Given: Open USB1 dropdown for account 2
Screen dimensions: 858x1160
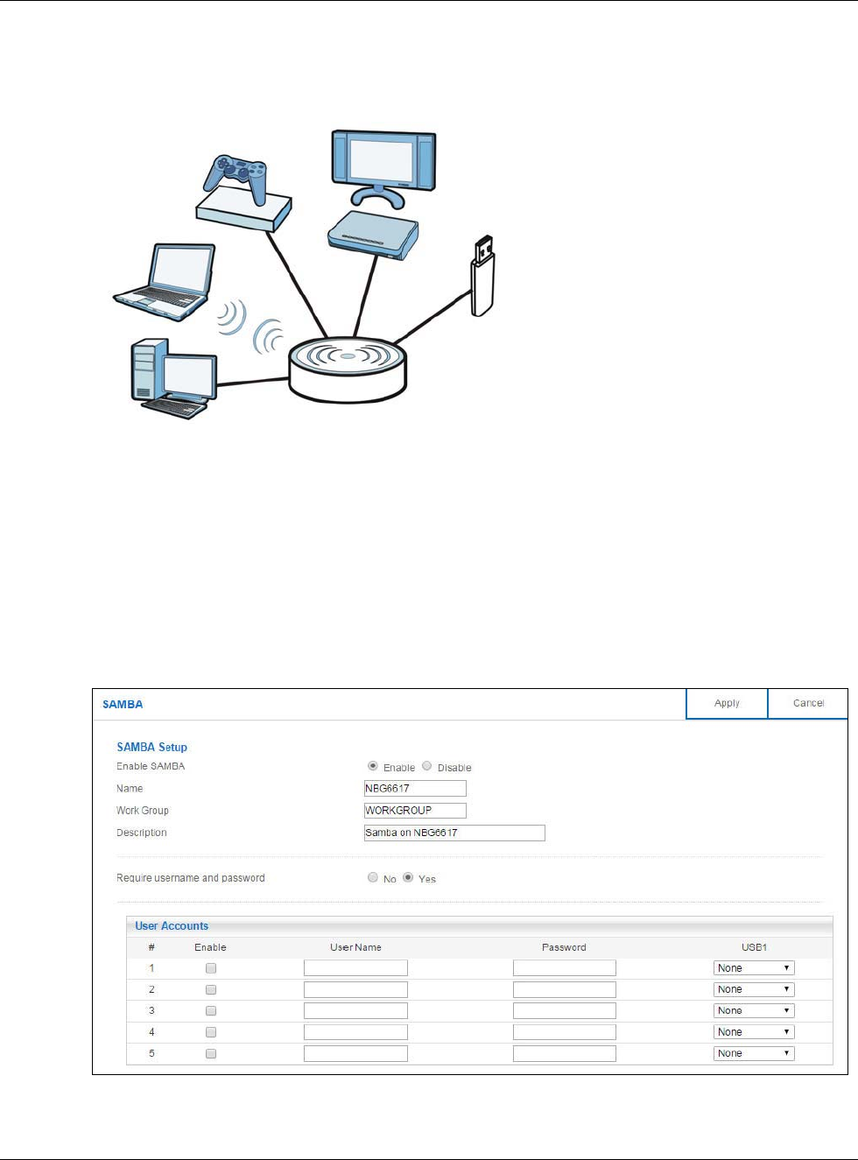Looking at the screenshot, I should pos(754,989).
